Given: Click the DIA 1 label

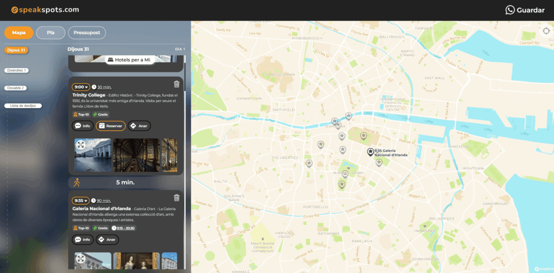Looking at the screenshot, I should pyautogui.click(x=180, y=49).
